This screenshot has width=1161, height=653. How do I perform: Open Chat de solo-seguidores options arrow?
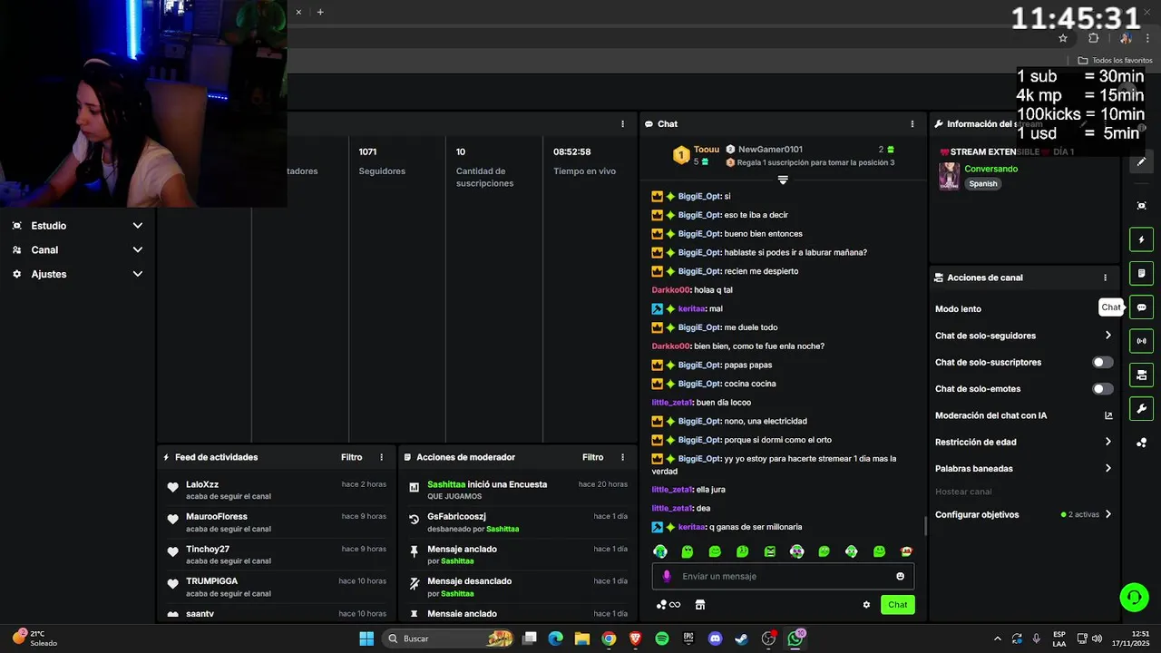pyautogui.click(x=1107, y=336)
